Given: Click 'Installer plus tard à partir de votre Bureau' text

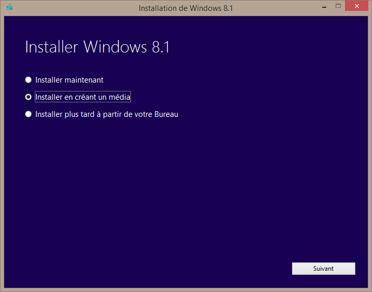Looking at the screenshot, I should click(x=107, y=114).
